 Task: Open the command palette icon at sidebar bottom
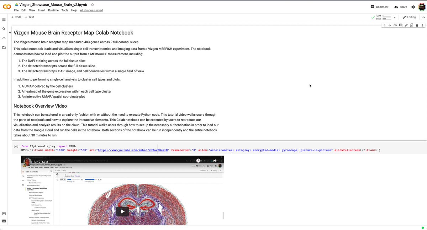click(4, 214)
